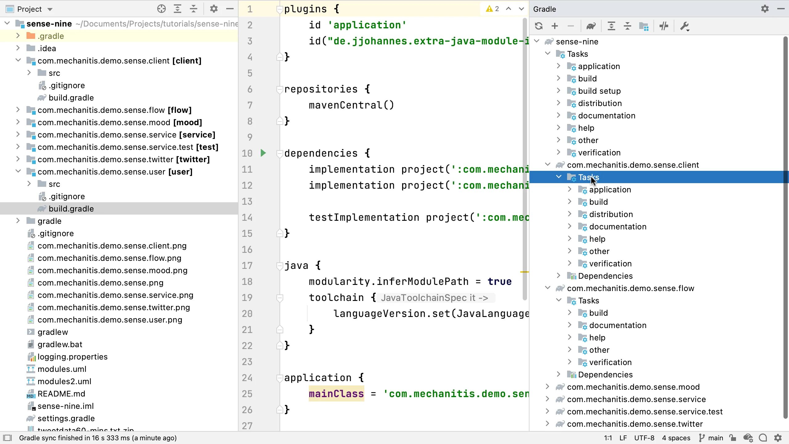Click locate file crosshair icon in Project panel
Image resolution: width=789 pixels, height=444 pixels.
point(161,9)
